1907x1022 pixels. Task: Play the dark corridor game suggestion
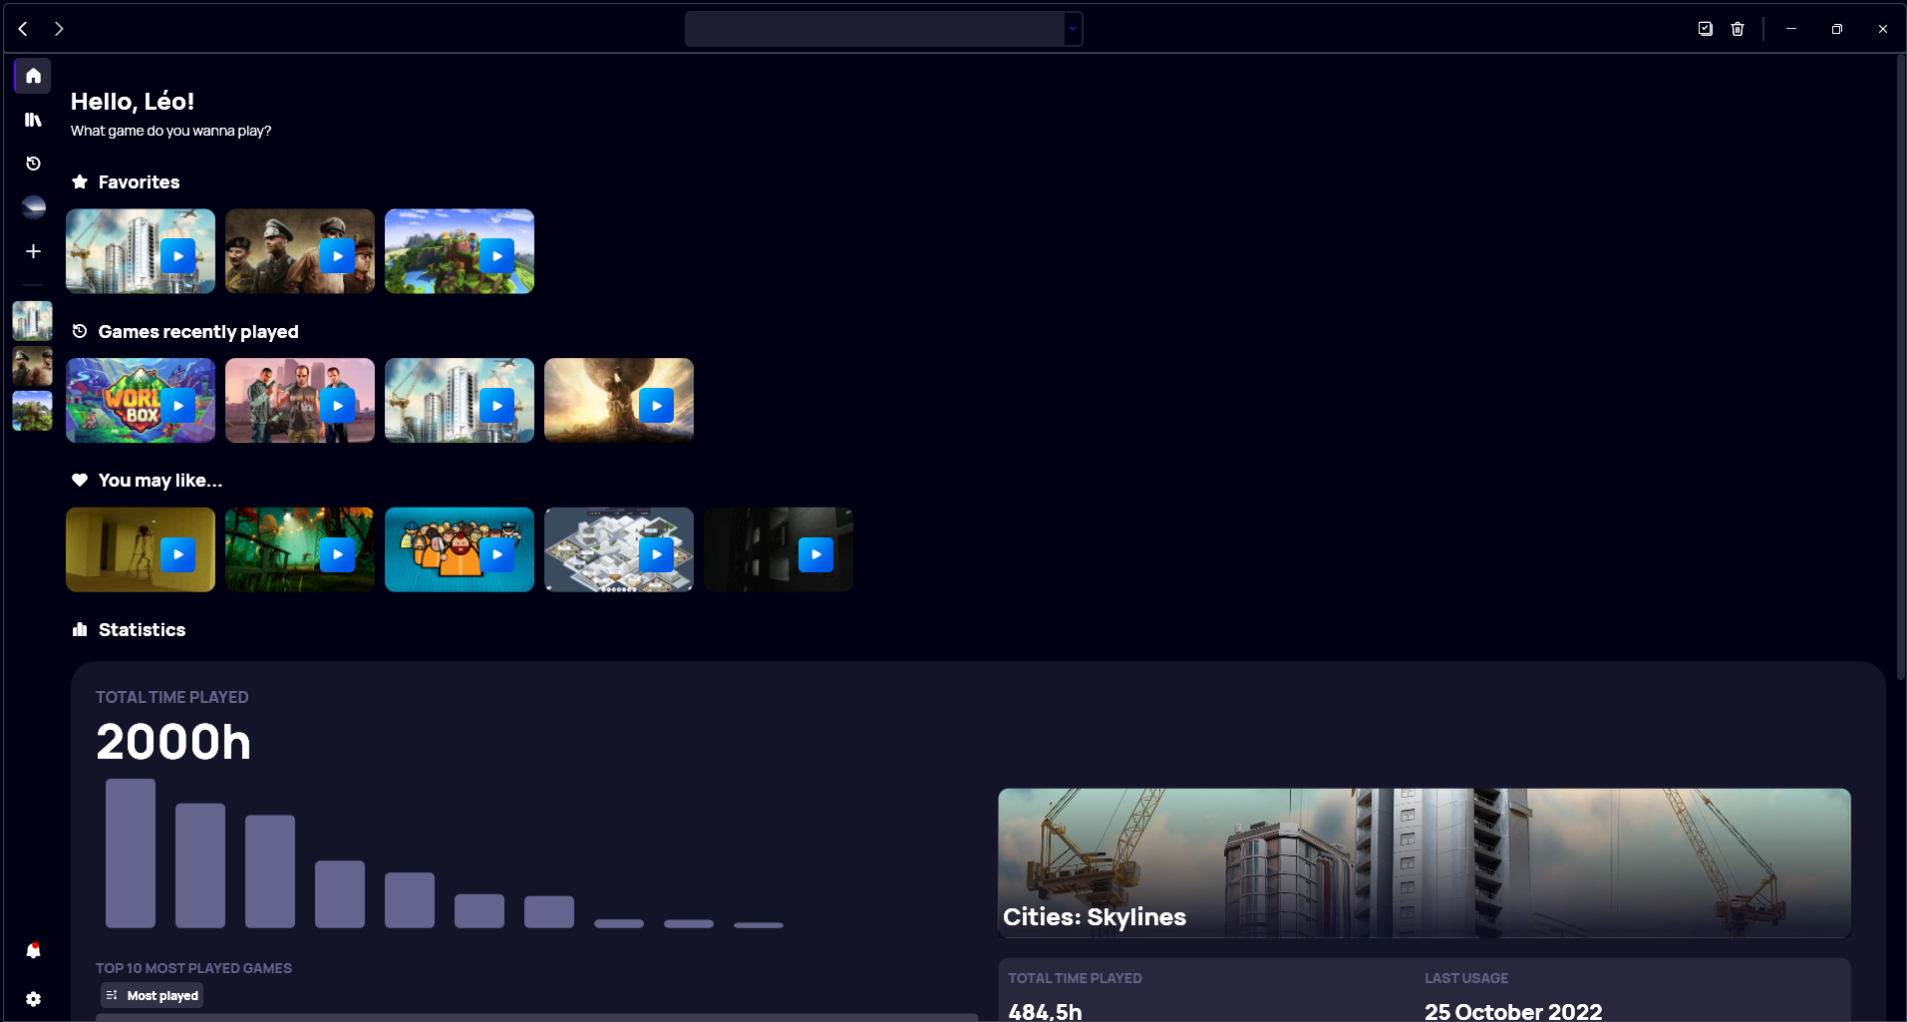tap(816, 554)
